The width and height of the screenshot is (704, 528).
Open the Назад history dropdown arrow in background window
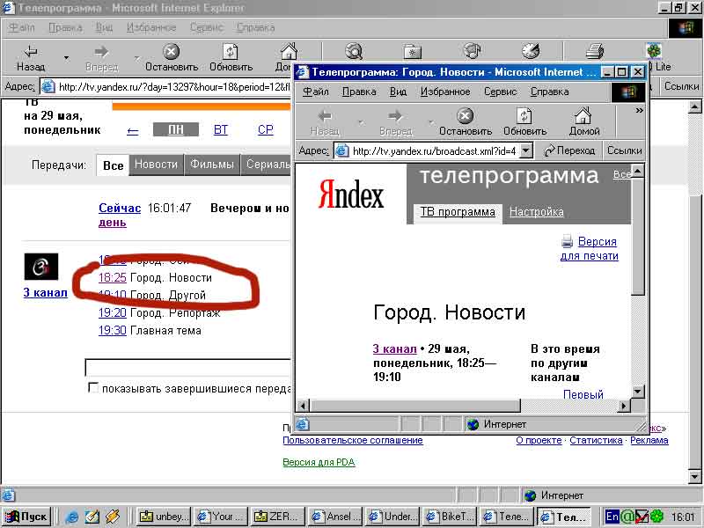[66, 58]
